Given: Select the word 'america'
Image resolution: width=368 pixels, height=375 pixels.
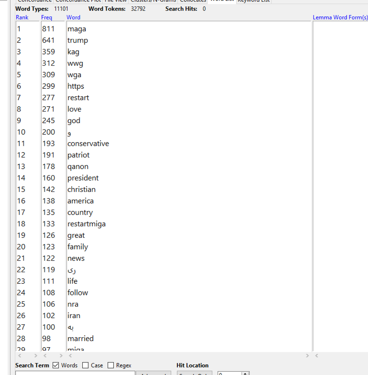Looking at the screenshot, I should click(80, 201).
